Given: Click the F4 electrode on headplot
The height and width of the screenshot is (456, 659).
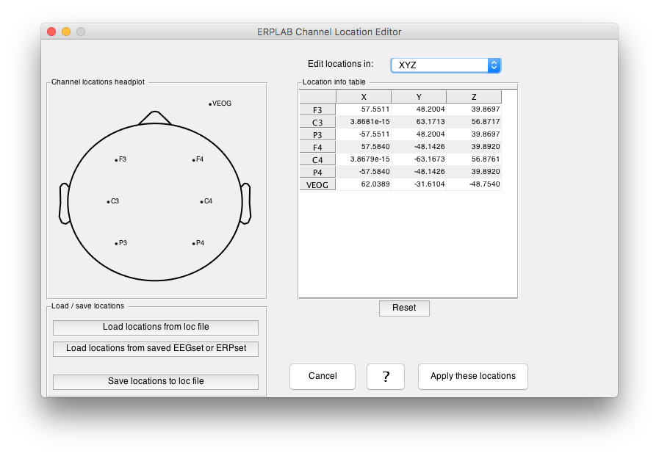Looking at the screenshot, I should click(x=194, y=160).
